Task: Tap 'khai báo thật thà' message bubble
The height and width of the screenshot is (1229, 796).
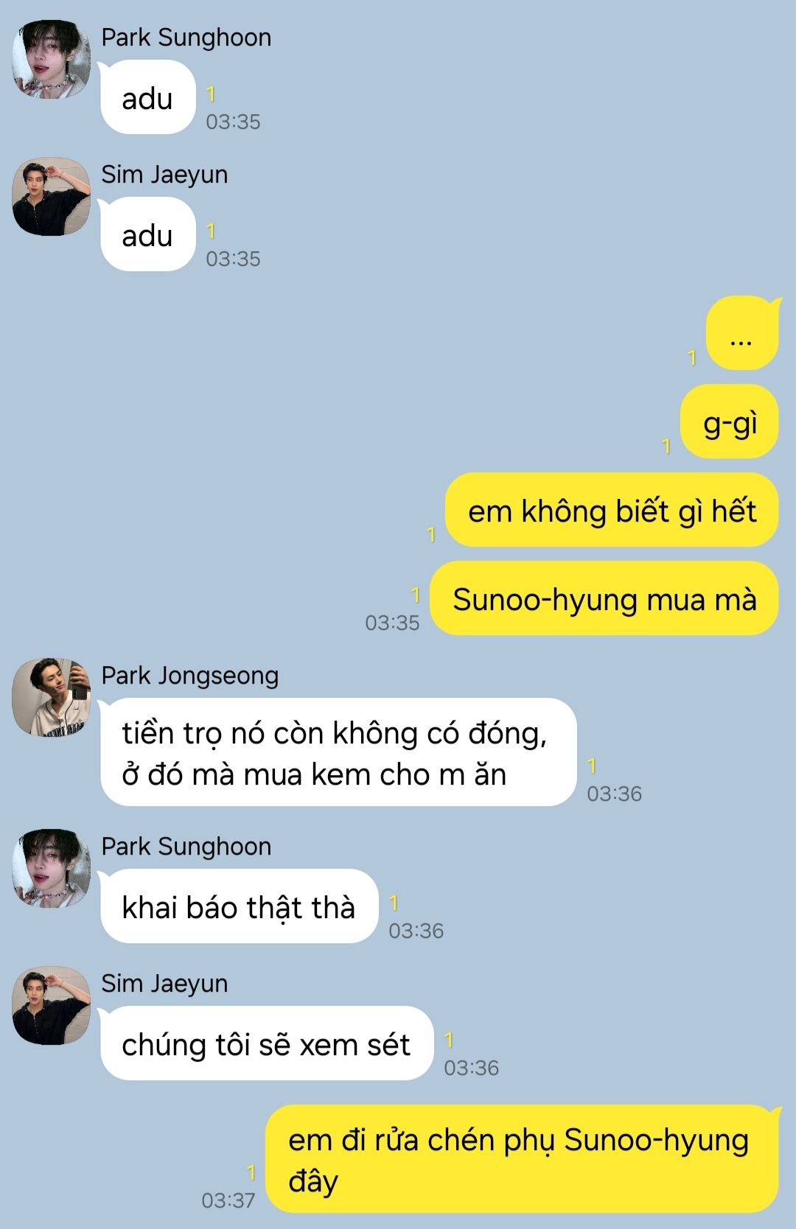Action: point(239,906)
